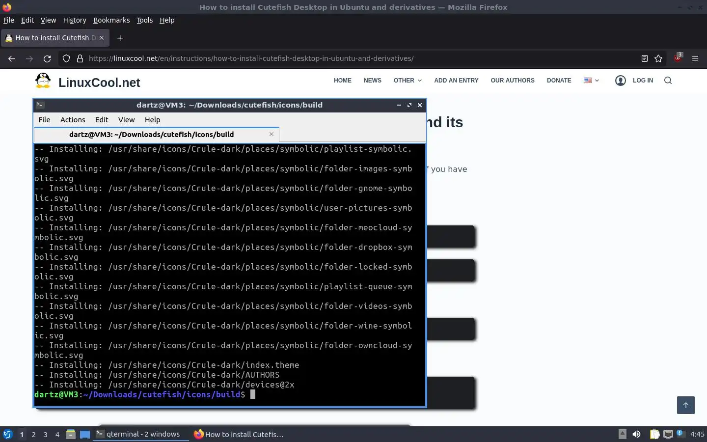Image resolution: width=707 pixels, height=442 pixels.
Task: Open the volume speaker tray icon
Action: (636, 434)
